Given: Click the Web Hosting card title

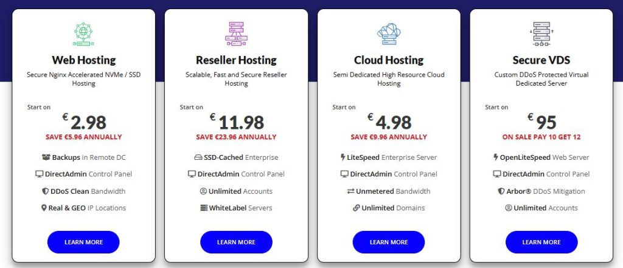Looking at the screenshot, I should 83,60.
